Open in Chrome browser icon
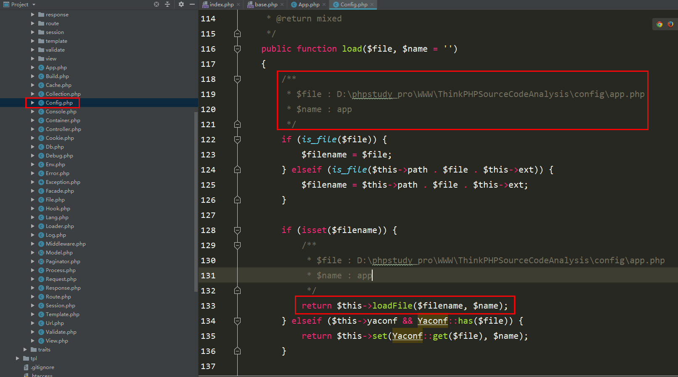Image resolution: width=678 pixels, height=377 pixels. 659,24
